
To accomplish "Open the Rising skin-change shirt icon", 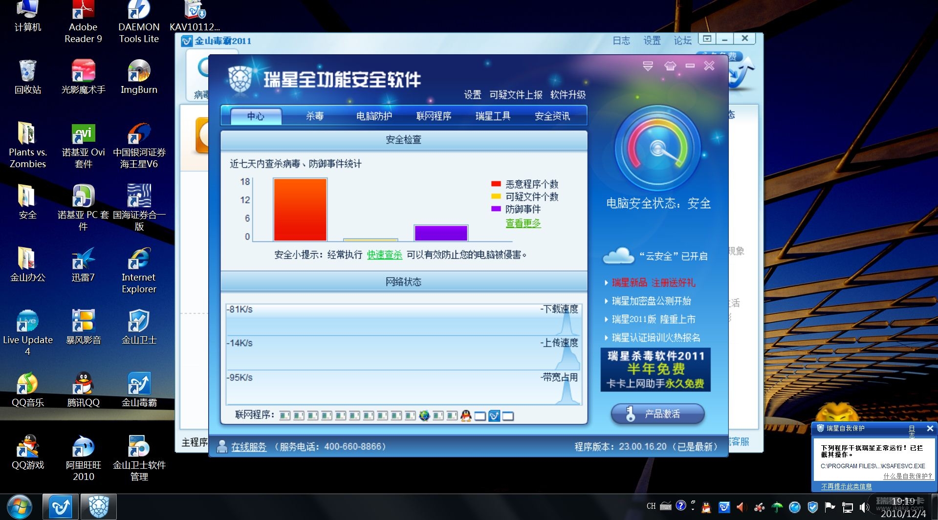I will [x=670, y=66].
